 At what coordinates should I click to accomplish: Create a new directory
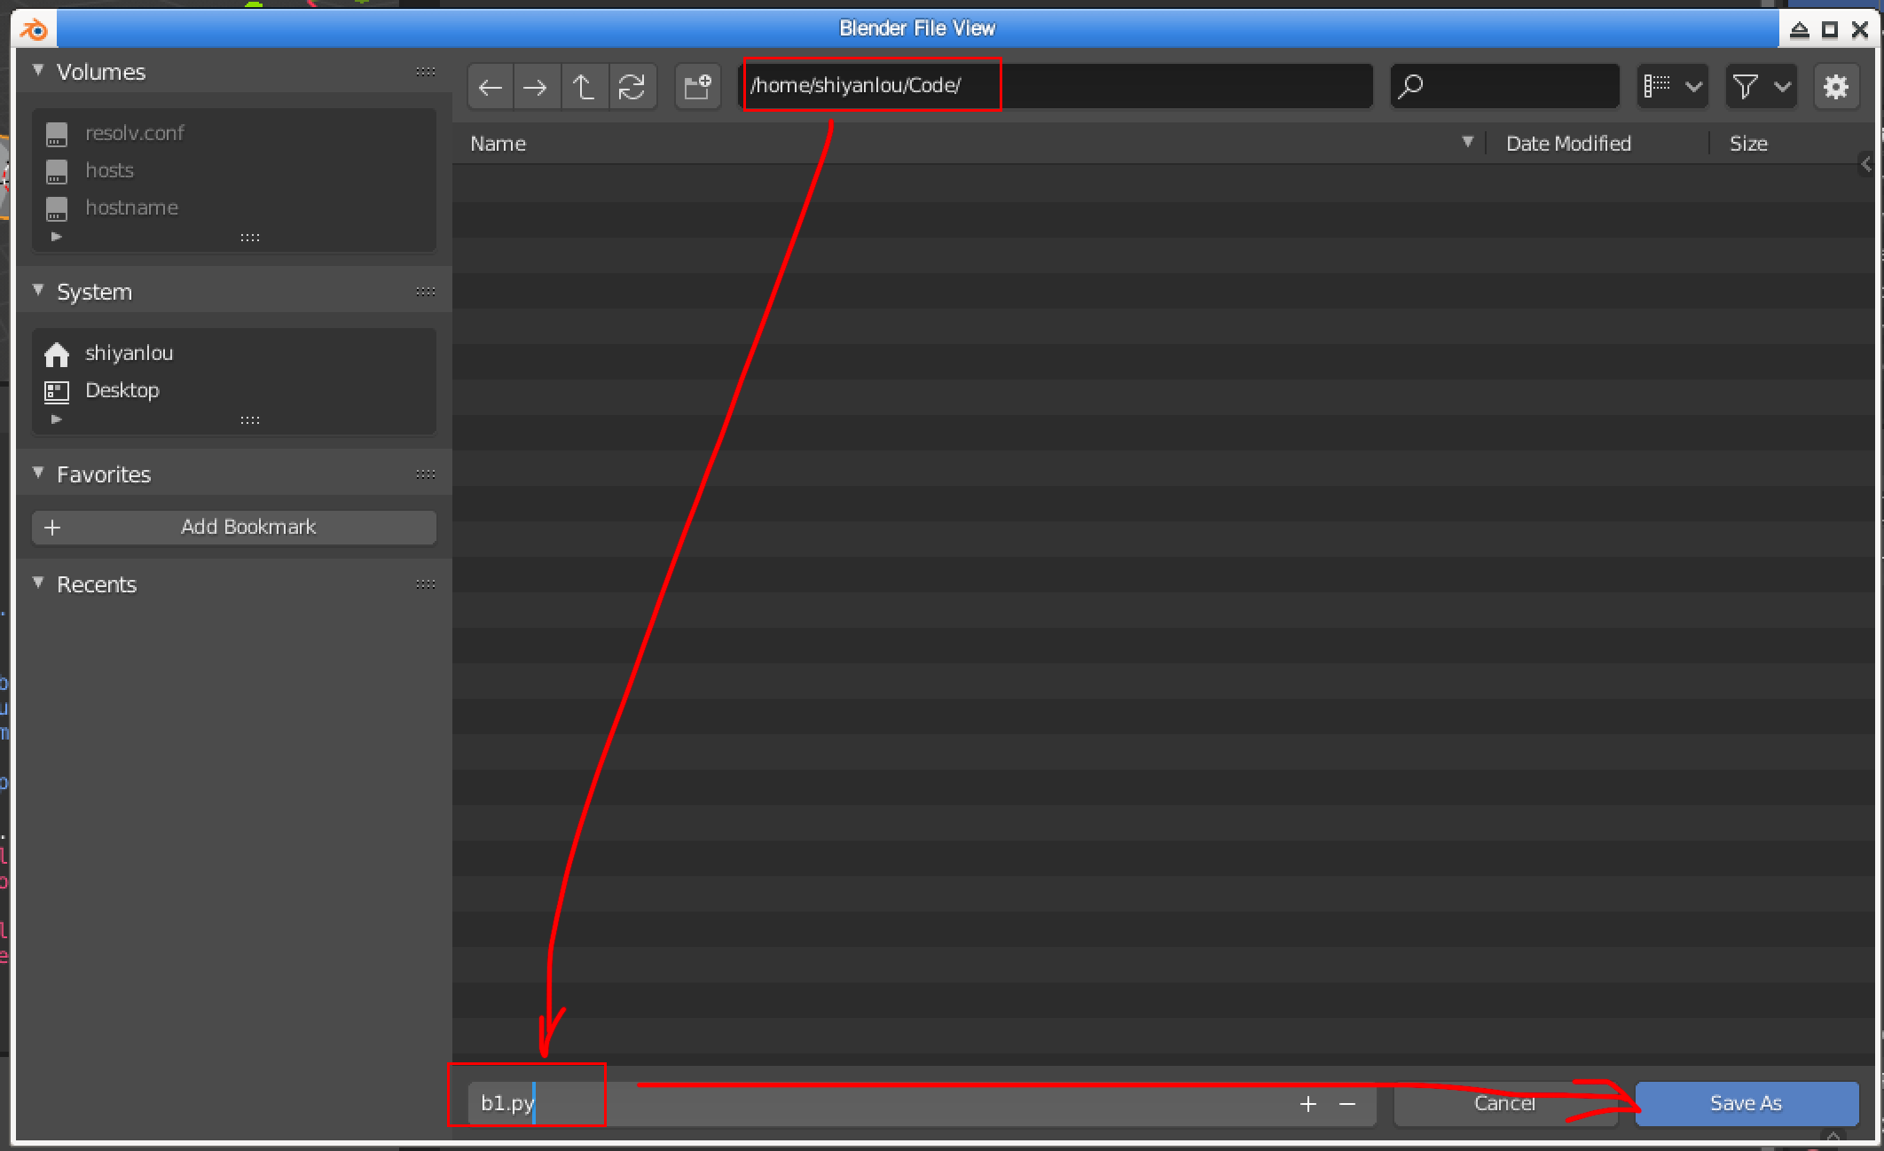coord(698,86)
